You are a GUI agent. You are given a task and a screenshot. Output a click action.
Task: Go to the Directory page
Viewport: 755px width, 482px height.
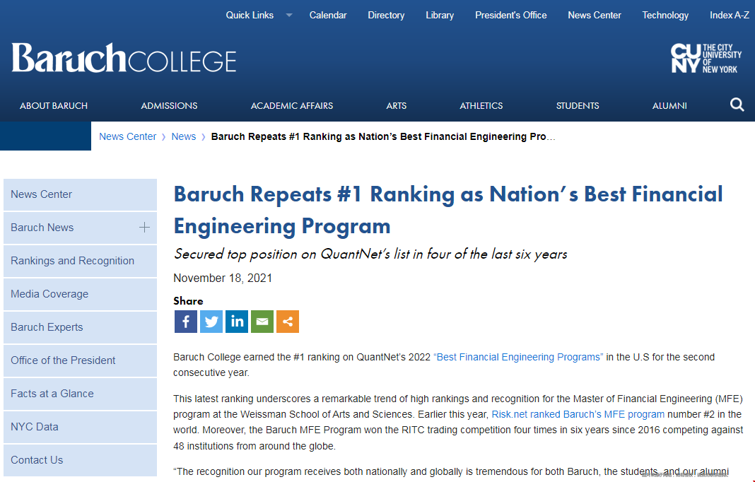point(386,16)
